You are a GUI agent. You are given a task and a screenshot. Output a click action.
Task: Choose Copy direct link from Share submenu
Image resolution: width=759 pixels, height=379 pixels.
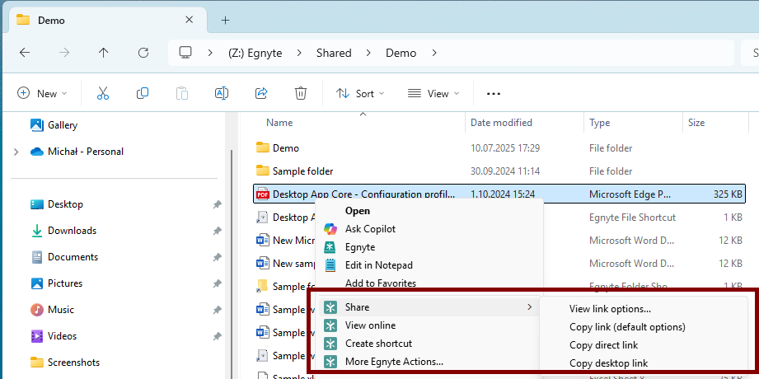pos(603,345)
